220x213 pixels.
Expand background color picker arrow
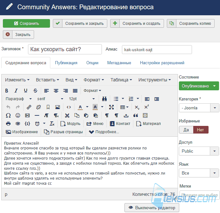click(102, 107)
